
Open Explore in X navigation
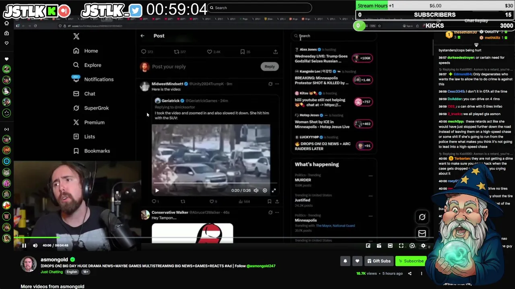point(87,65)
